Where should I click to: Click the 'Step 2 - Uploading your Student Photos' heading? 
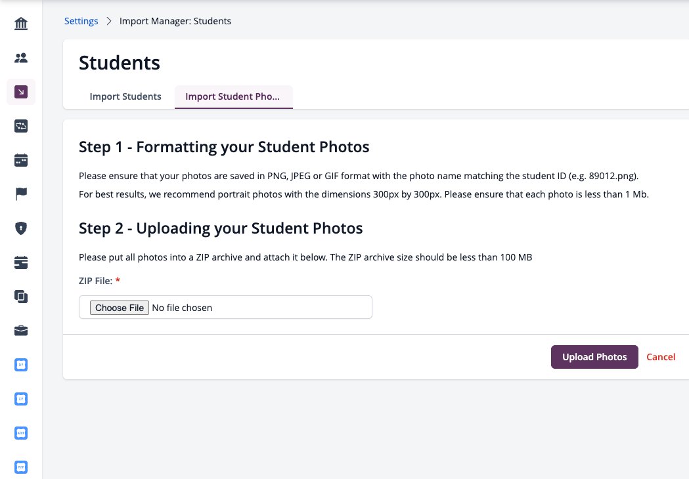click(221, 228)
